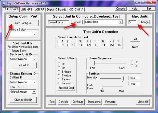Viewport: 158px width, 113px height.
Task: Click the Fade Rate slider handle
Action: 103,86
